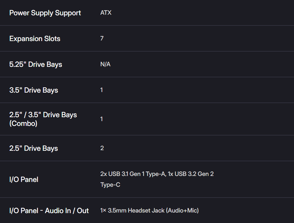Click the 3.5" Drive Bays label
The width and height of the screenshot is (294, 223).
34,90
